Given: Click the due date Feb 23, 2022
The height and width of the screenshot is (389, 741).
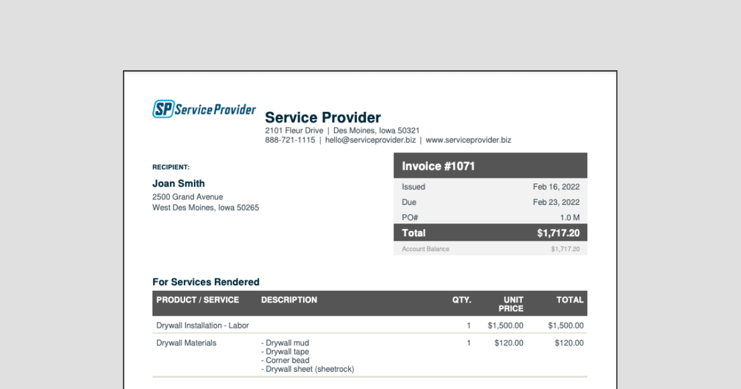Looking at the screenshot, I should click(556, 202).
